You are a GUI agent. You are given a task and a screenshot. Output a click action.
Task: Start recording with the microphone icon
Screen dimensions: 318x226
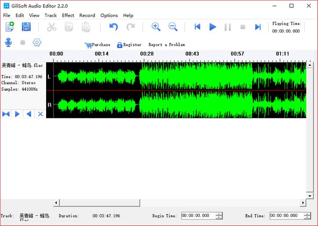[x=8, y=42]
